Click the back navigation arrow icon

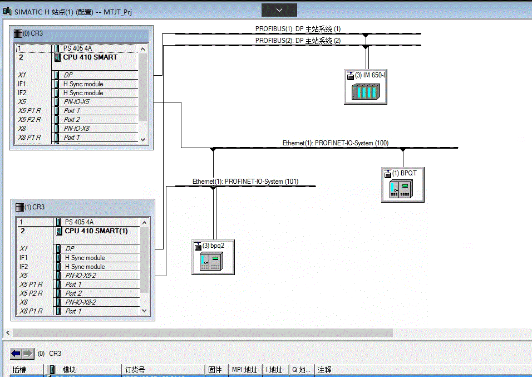tap(16, 354)
